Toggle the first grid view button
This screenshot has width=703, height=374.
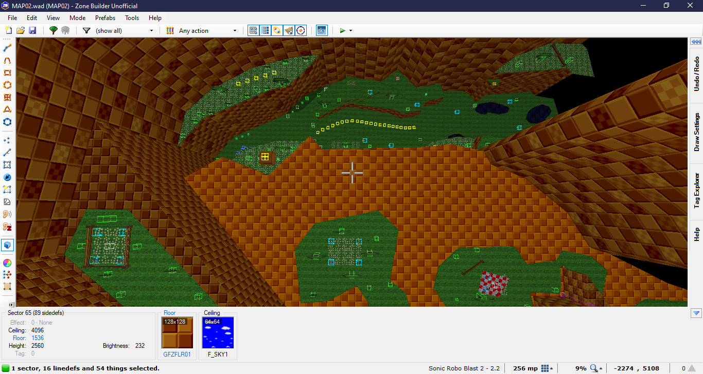tap(253, 30)
